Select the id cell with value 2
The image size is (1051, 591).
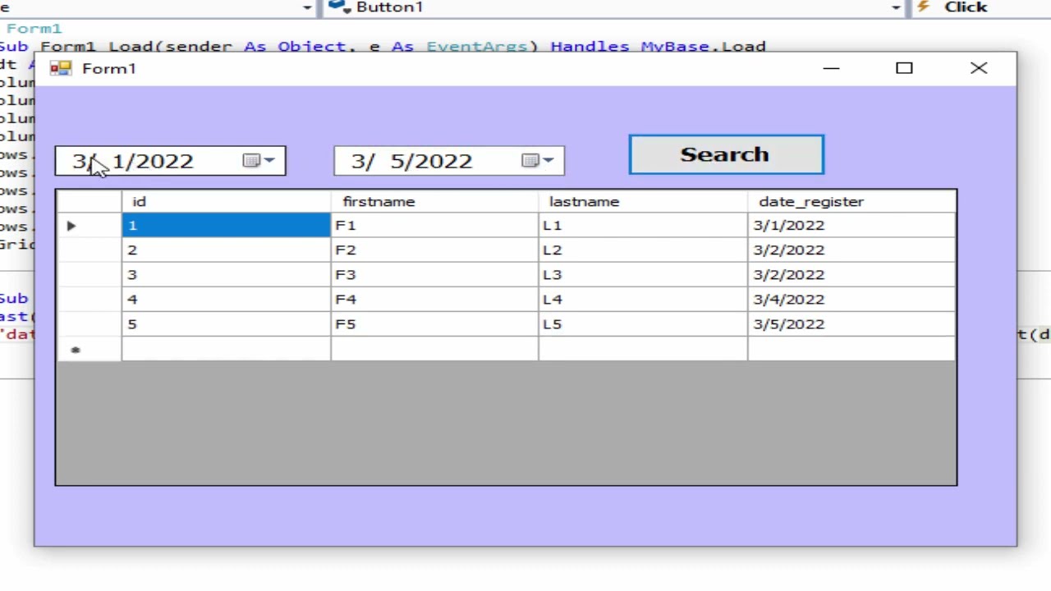click(x=226, y=250)
